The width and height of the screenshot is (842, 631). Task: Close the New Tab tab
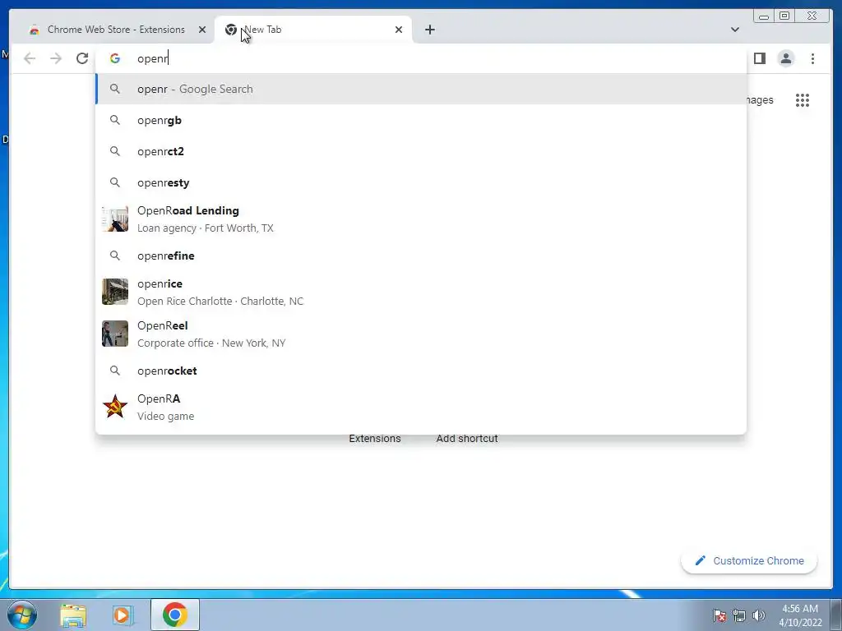[x=399, y=30]
